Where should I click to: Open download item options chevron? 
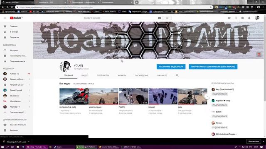[29, 142]
